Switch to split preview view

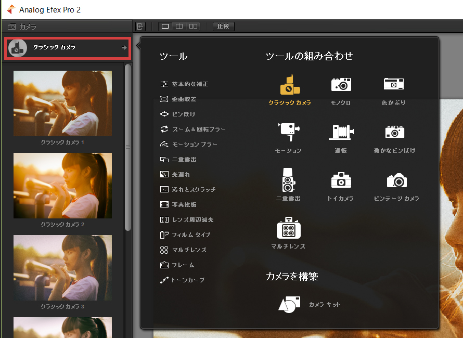[179, 27]
